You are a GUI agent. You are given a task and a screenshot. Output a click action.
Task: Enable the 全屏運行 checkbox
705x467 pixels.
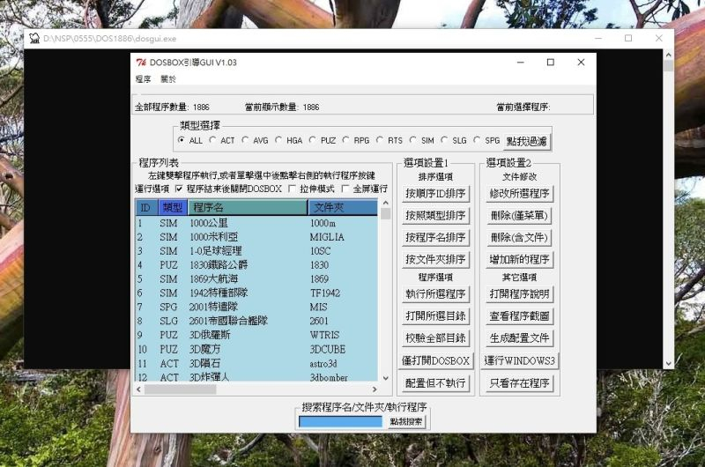pos(345,189)
